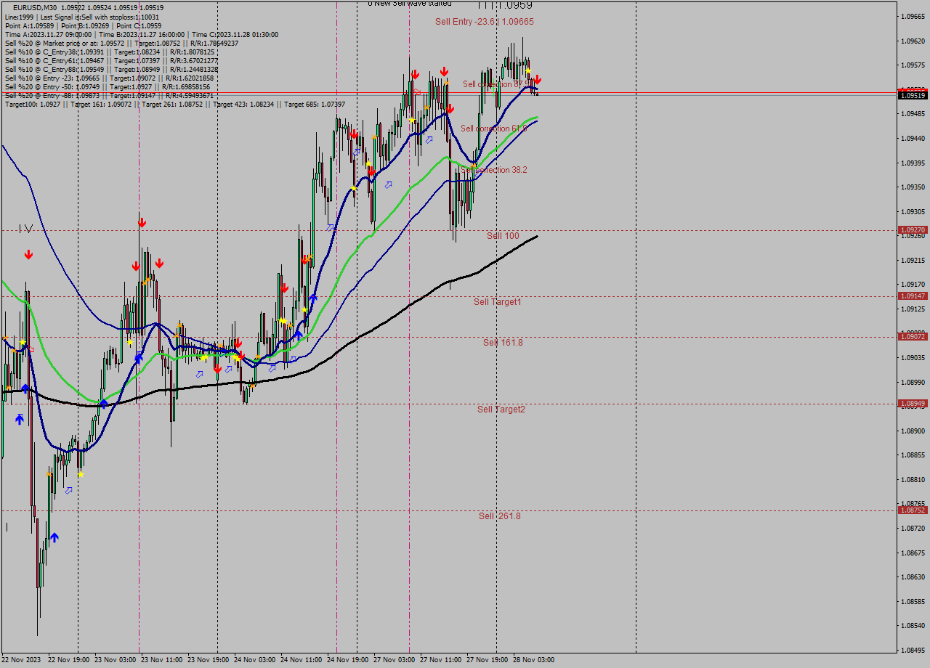
Task: Select the EURUSD,M30 chart title text
Action: point(29,7)
